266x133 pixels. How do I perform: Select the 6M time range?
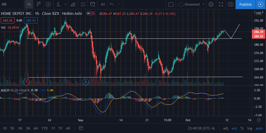(36, 128)
